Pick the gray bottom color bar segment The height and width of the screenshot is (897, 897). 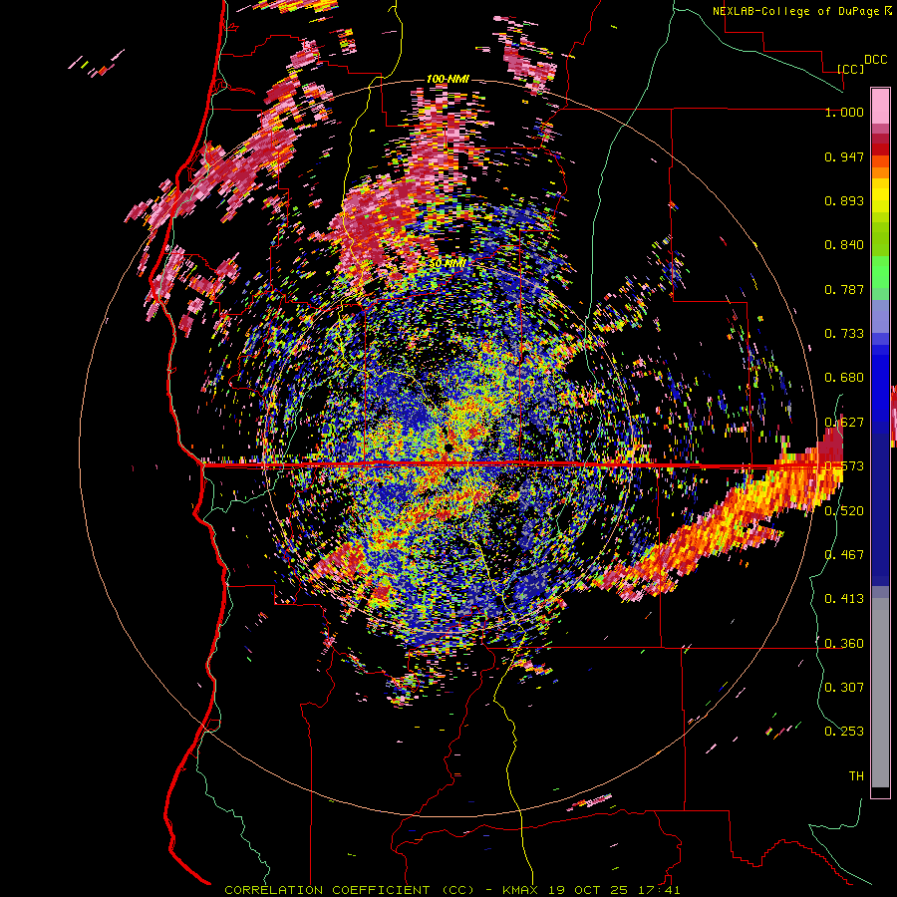[880, 693]
